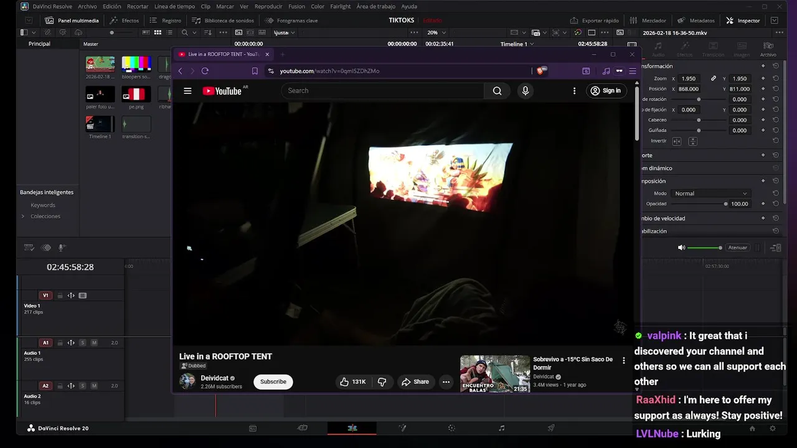
Task: Disable the Video 1 track
Action: (83, 296)
